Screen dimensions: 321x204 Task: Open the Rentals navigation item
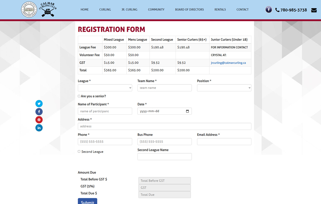pyautogui.click(x=220, y=10)
